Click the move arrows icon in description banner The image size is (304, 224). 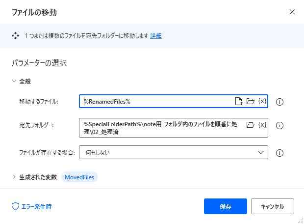tap(15, 36)
